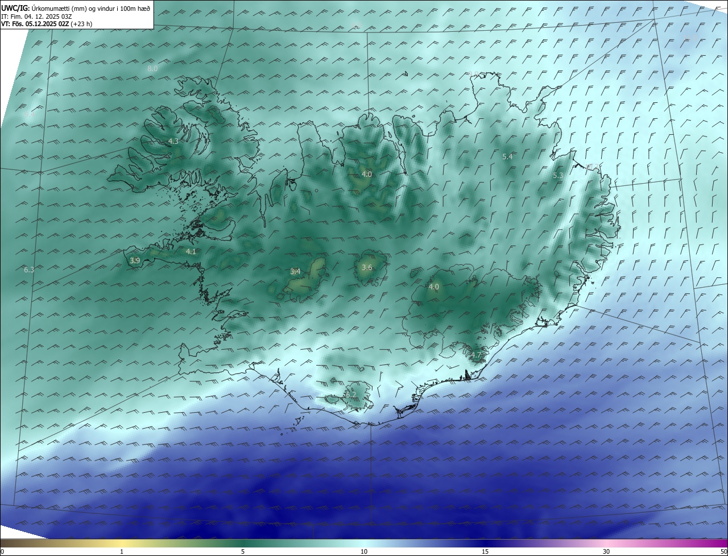Click the 4.7 value near the southeast coast
Screen dimensions: 728x556
(x=476, y=356)
